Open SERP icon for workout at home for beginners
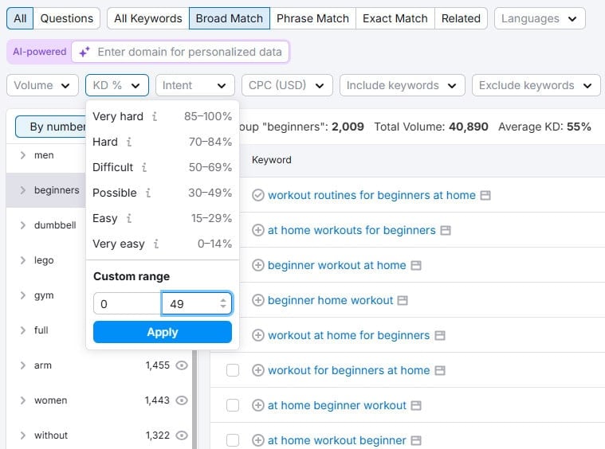 pyautogui.click(x=440, y=335)
